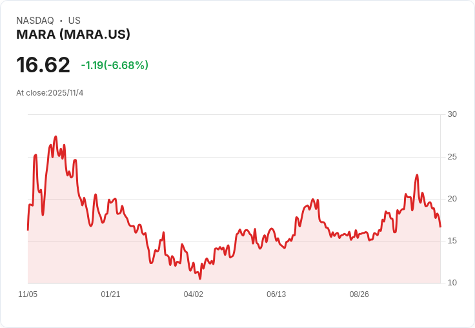Click the 04/02 date axis label
Screen dimensions: 475x328
193,294
